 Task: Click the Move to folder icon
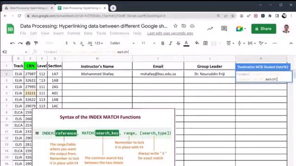point(184,26)
